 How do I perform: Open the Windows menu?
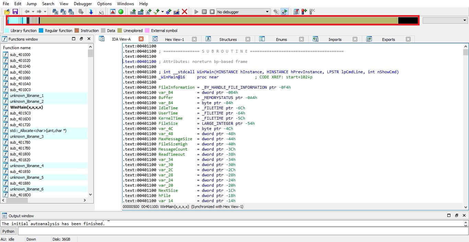125,4
